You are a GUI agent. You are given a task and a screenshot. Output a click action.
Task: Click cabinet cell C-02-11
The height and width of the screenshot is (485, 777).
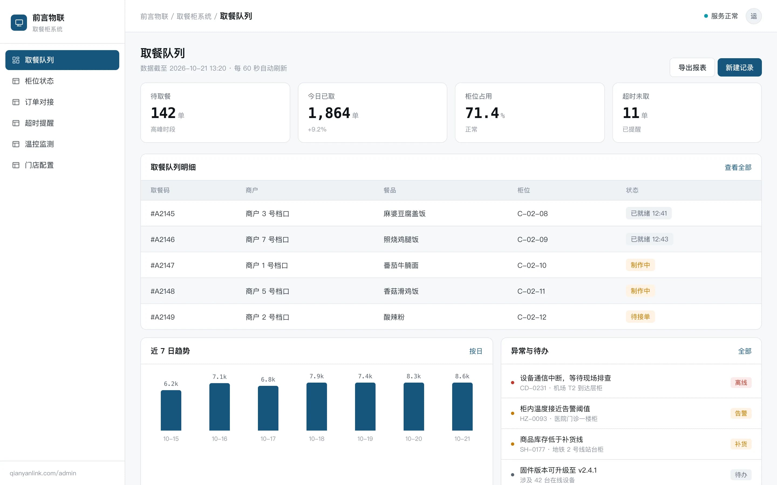(x=531, y=291)
